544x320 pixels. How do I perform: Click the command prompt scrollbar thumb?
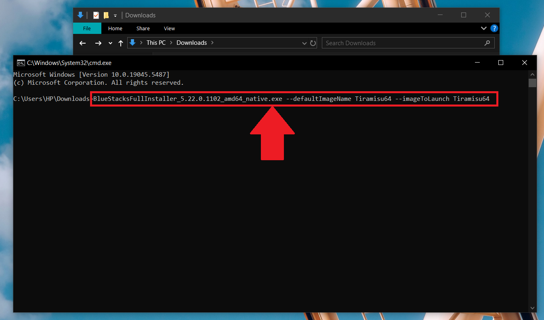(532, 83)
